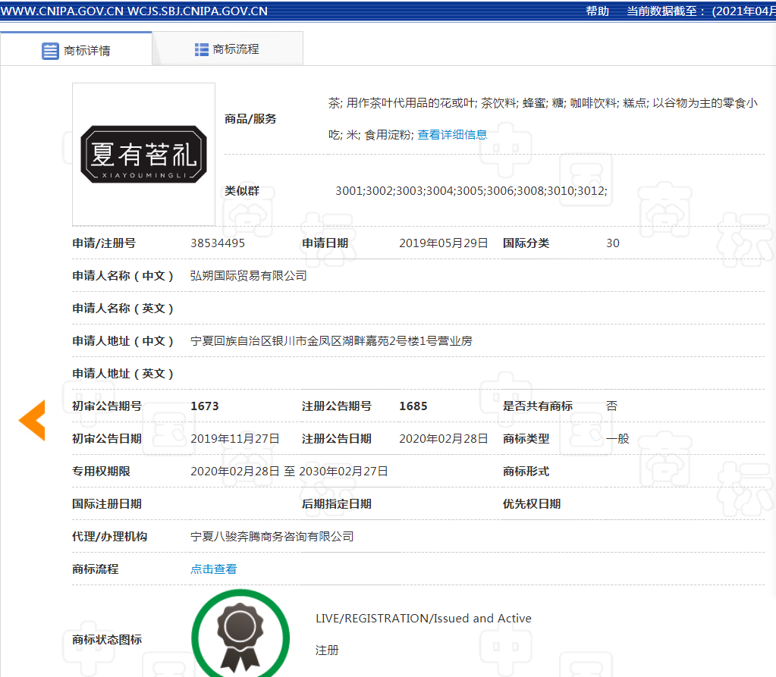This screenshot has height=677, width=776.
Task: Click registration number 38534495
Action: click(218, 243)
